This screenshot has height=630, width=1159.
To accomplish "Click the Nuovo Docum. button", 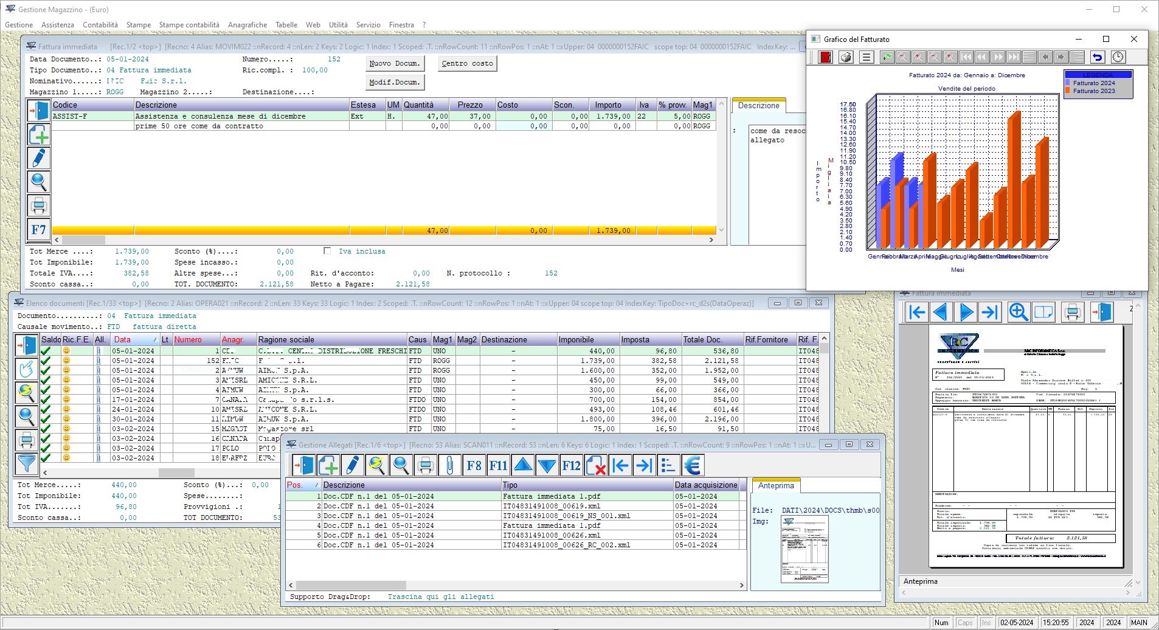I will click(x=395, y=63).
